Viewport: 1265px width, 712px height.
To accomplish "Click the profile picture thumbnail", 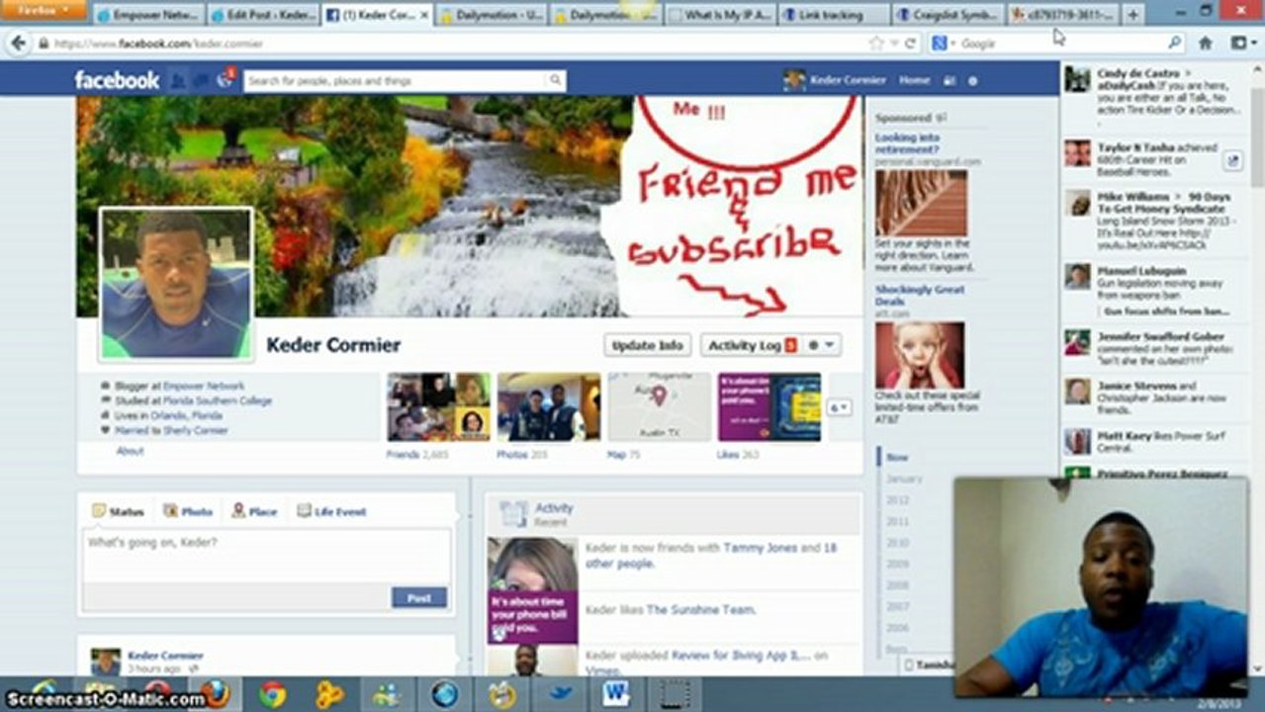I will pyautogui.click(x=176, y=284).
